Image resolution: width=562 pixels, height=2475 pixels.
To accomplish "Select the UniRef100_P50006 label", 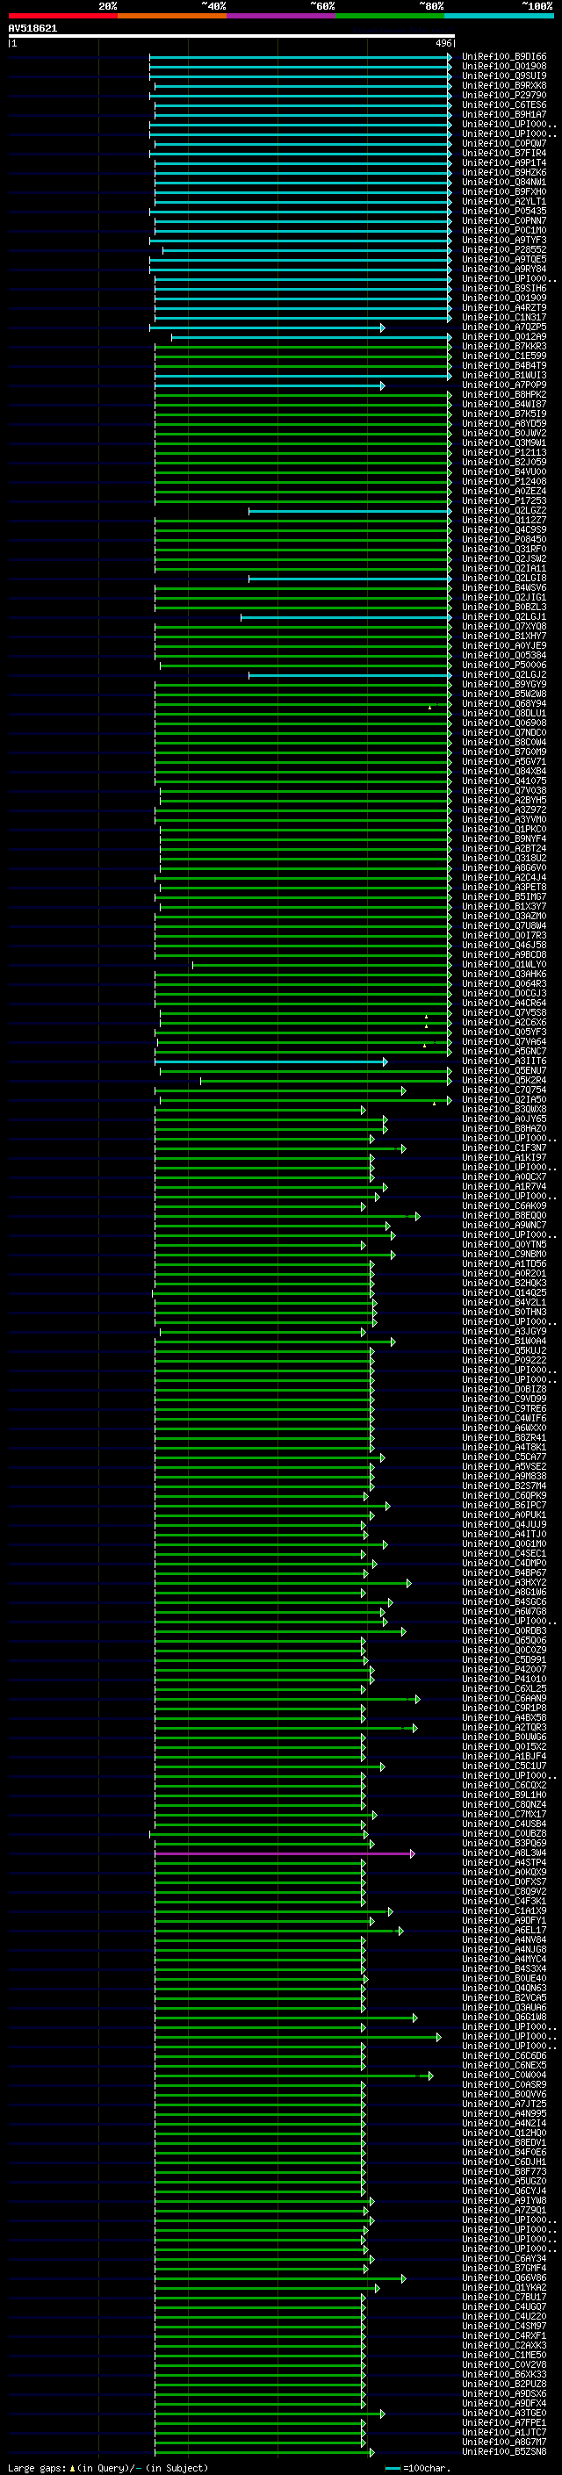I will [x=504, y=665].
